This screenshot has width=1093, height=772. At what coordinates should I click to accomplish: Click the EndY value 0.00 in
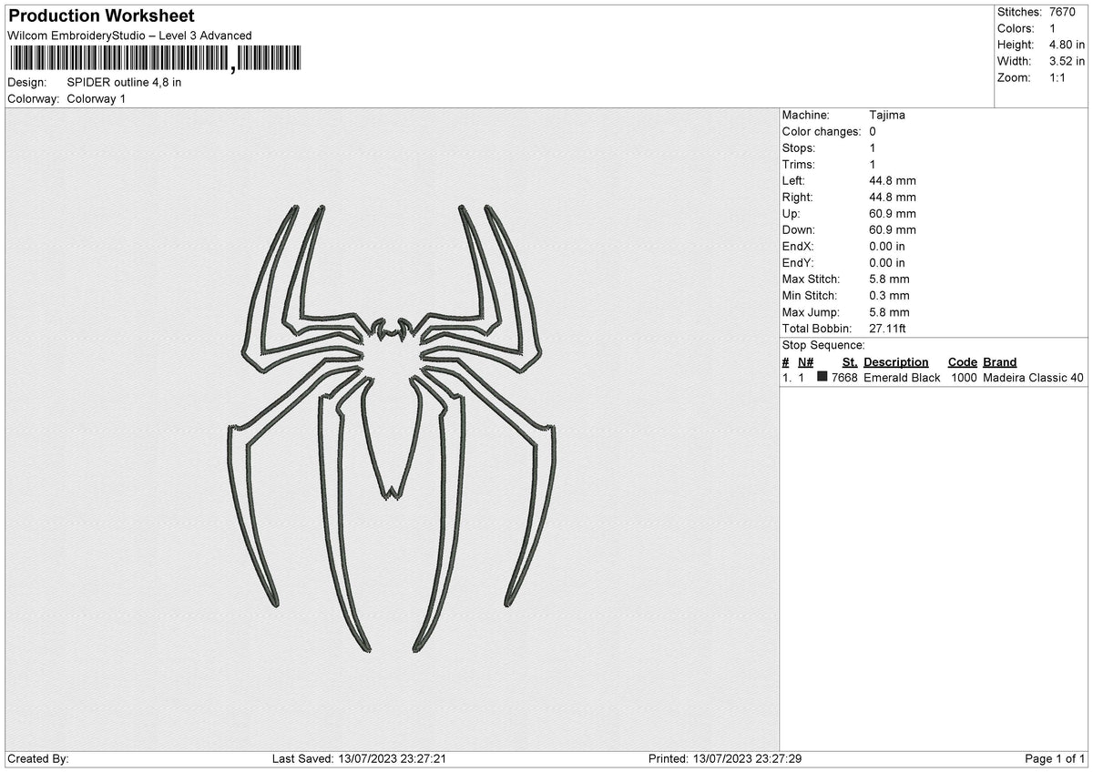pos(887,263)
